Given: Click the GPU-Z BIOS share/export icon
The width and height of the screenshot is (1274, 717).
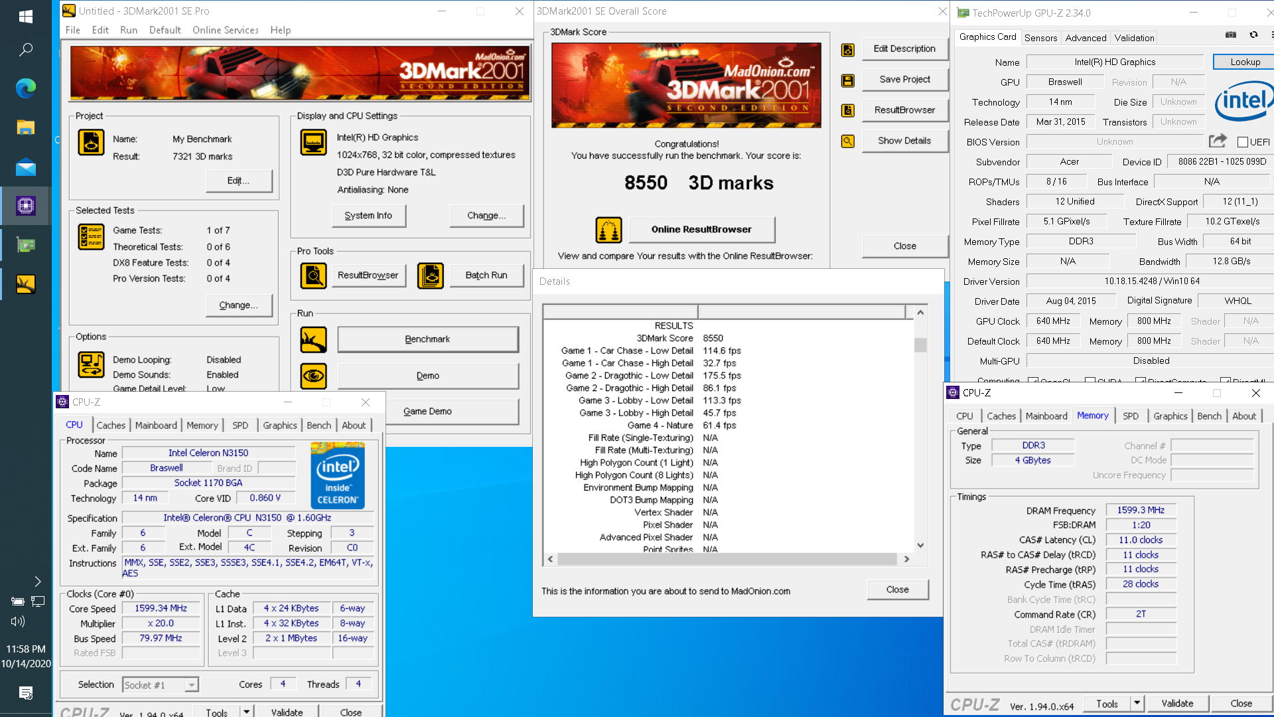Looking at the screenshot, I should pos(1218,141).
